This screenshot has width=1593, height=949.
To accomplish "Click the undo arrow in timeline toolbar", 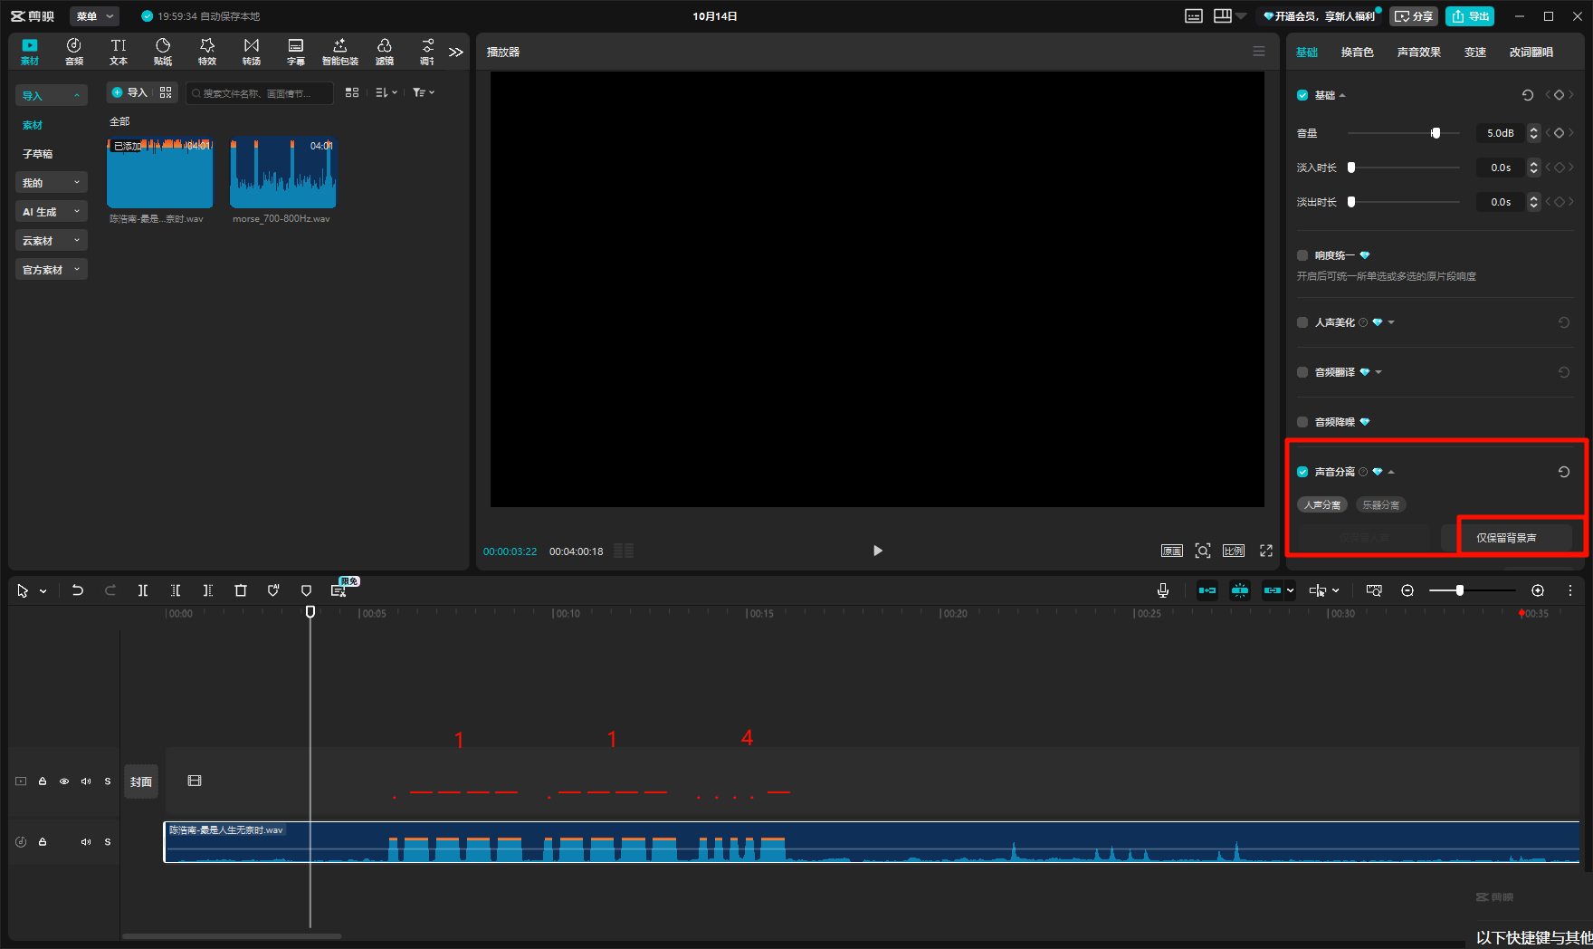I will (x=78, y=590).
